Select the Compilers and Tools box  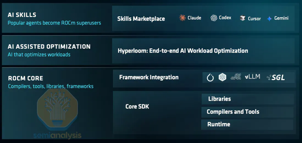(247, 112)
